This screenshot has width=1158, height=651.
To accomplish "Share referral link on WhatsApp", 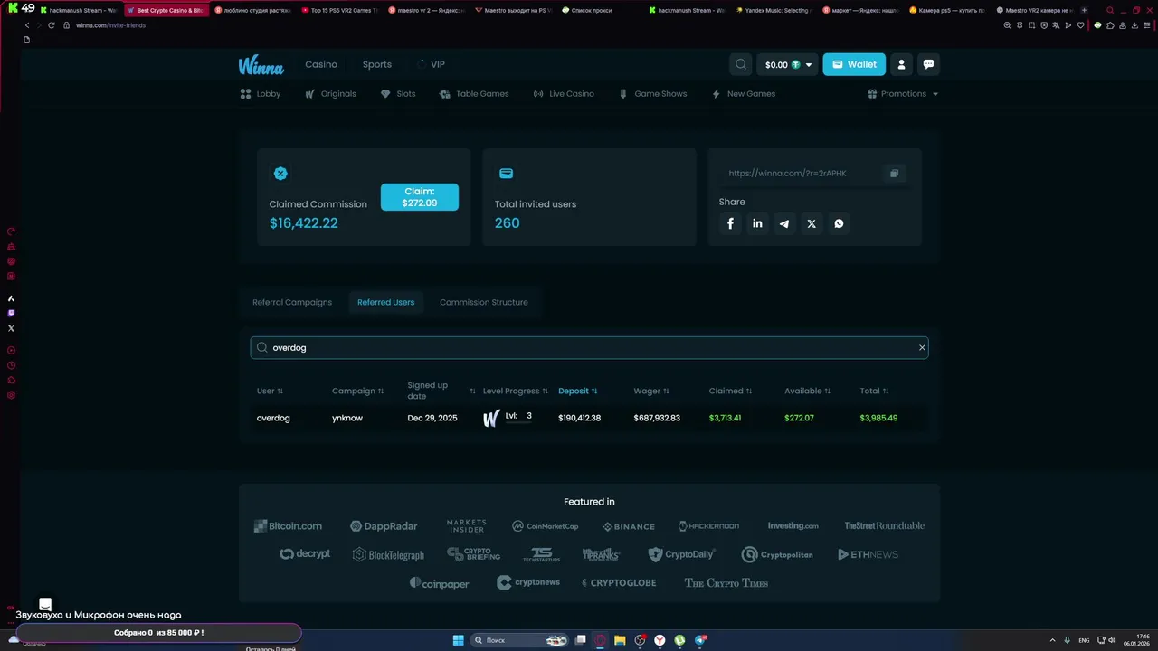I will [x=839, y=223].
